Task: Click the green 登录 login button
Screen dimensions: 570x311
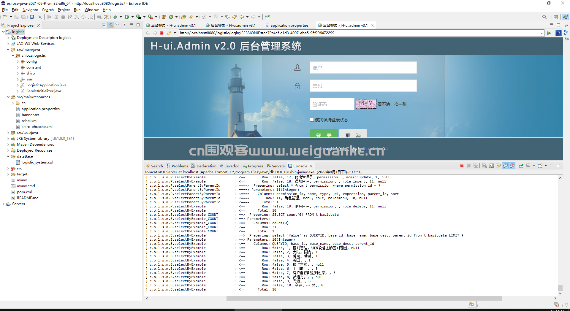Action: (x=324, y=134)
